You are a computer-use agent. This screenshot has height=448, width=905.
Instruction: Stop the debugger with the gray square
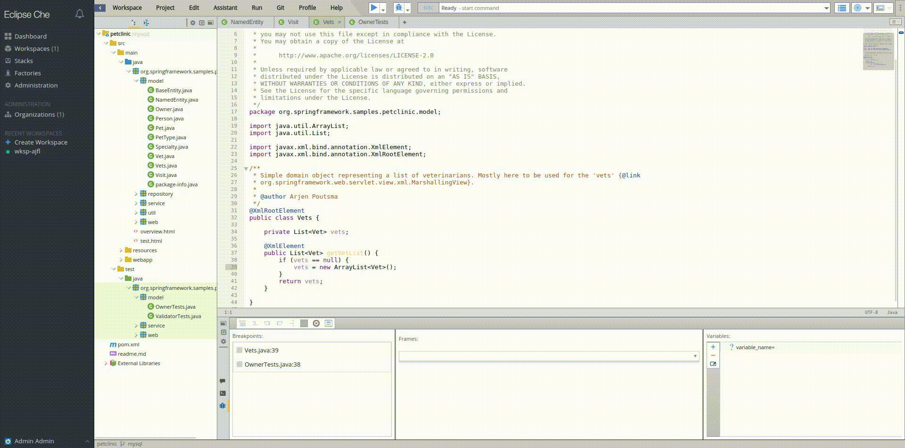point(304,323)
